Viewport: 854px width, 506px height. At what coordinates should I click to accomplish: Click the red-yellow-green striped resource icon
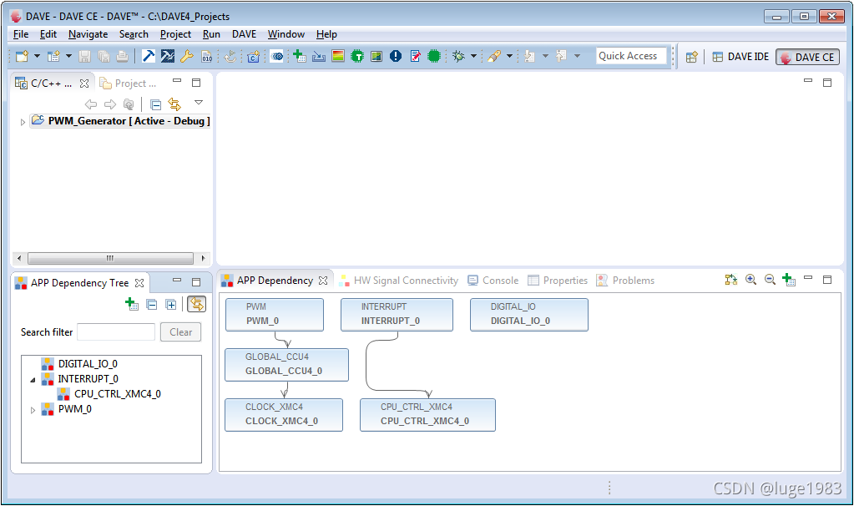click(x=338, y=56)
